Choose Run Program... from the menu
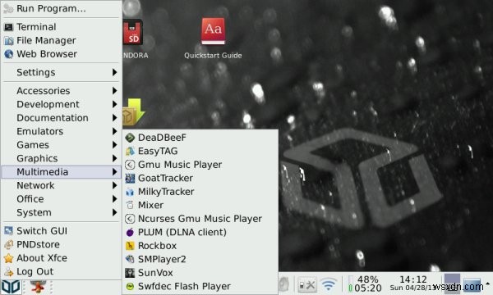This screenshot has width=493, height=295. tap(62, 8)
